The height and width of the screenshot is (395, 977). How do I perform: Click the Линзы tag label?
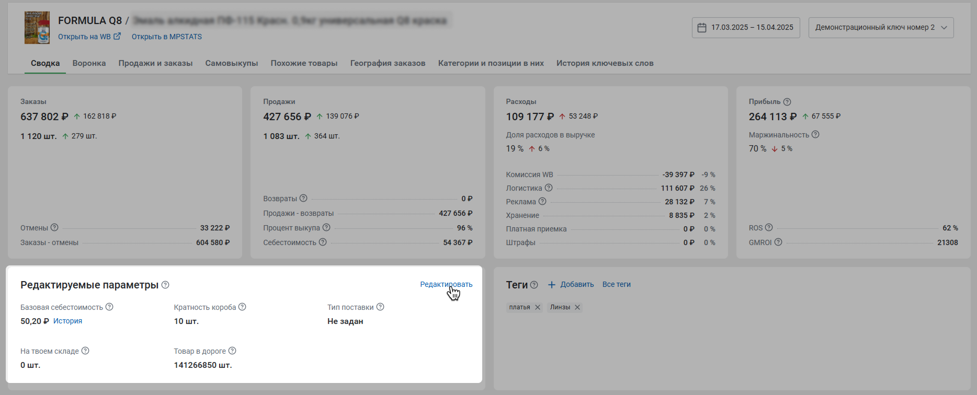tap(560, 307)
